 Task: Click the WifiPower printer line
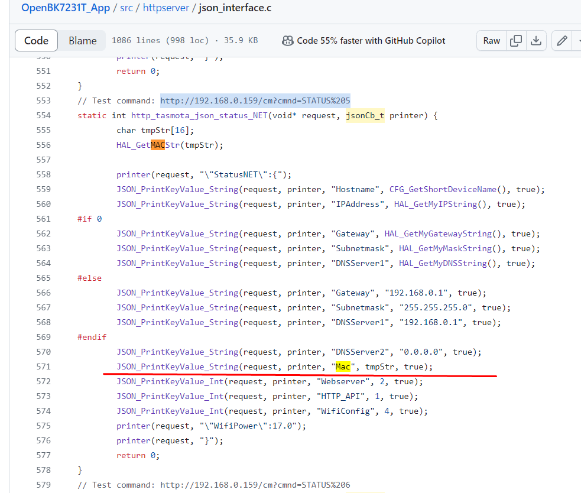[x=211, y=426]
